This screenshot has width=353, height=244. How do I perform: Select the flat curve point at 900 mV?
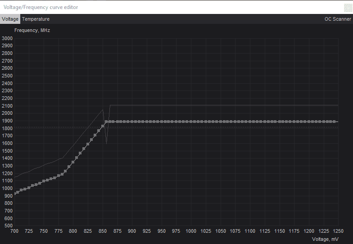click(x=132, y=122)
